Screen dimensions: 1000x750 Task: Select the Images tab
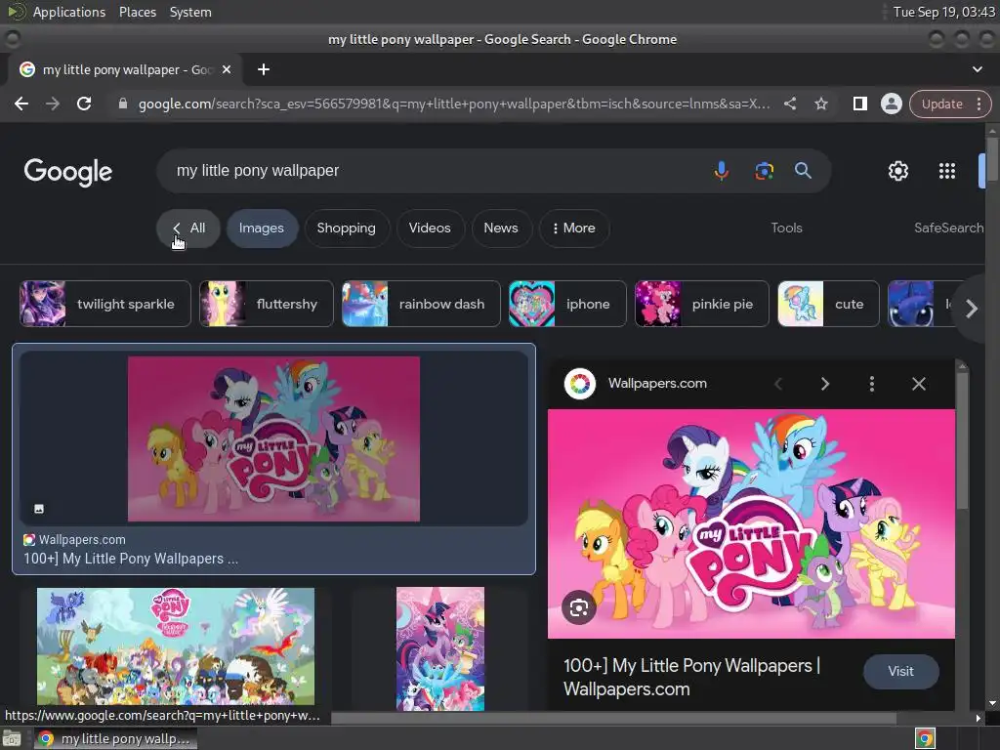tap(262, 229)
